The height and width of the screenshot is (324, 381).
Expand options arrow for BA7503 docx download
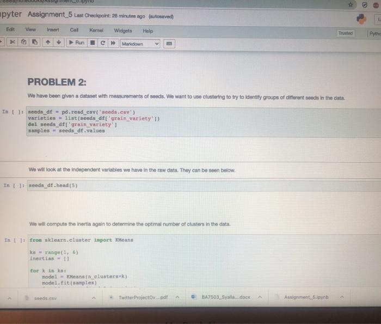(260, 297)
